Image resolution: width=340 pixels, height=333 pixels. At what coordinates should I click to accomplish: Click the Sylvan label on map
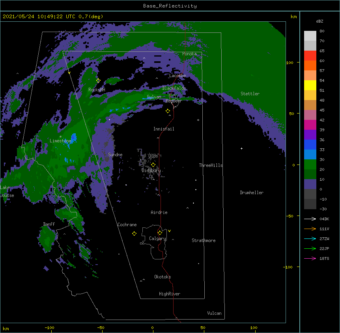pyautogui.click(x=154, y=97)
